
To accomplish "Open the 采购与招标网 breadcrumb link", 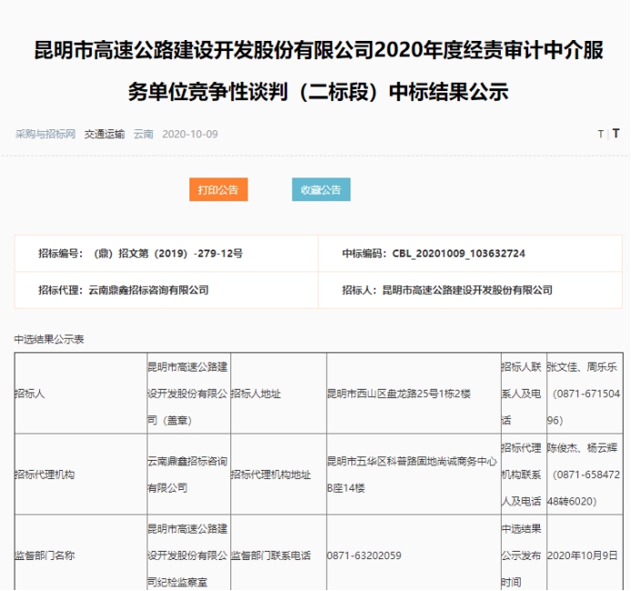I will tap(46, 134).
